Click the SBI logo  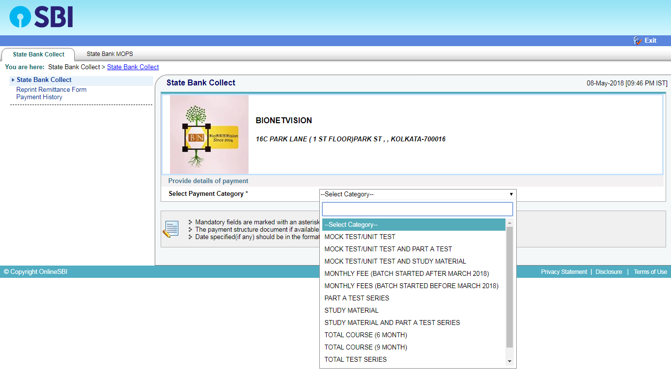[41, 17]
